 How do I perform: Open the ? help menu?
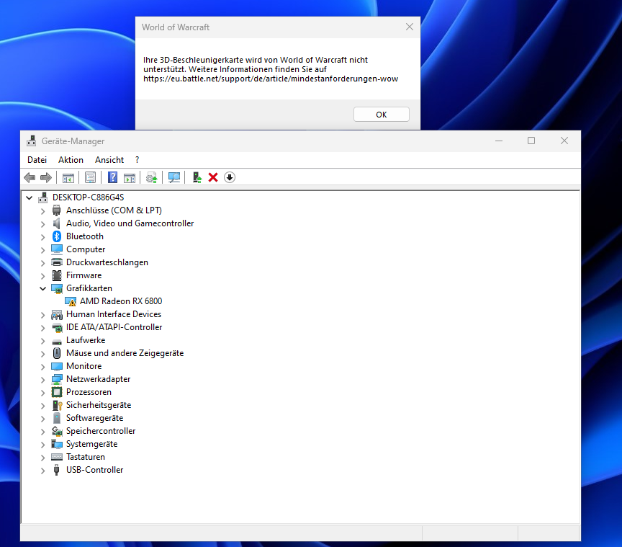(137, 160)
